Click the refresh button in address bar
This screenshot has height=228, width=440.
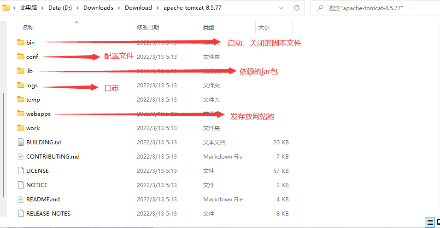click(297, 8)
